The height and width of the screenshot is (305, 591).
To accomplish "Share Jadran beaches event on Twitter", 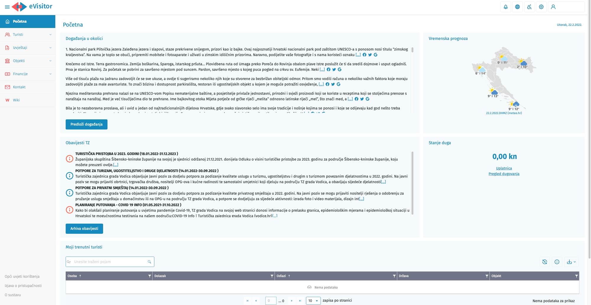I will point(333,84).
